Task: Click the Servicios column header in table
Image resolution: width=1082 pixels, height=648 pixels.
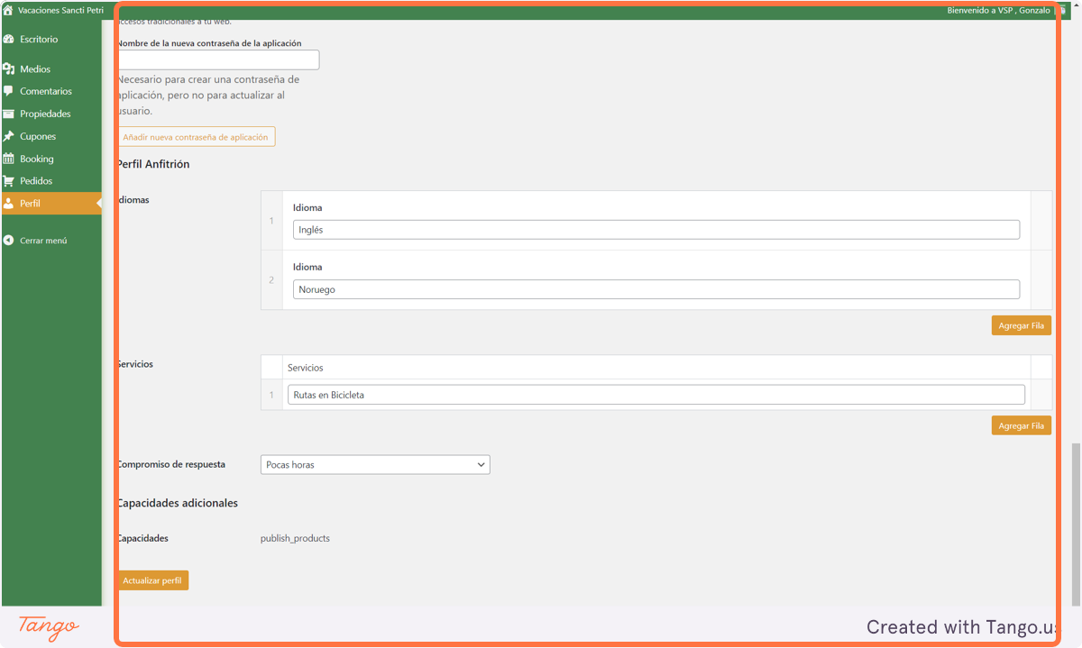Action: (x=305, y=368)
